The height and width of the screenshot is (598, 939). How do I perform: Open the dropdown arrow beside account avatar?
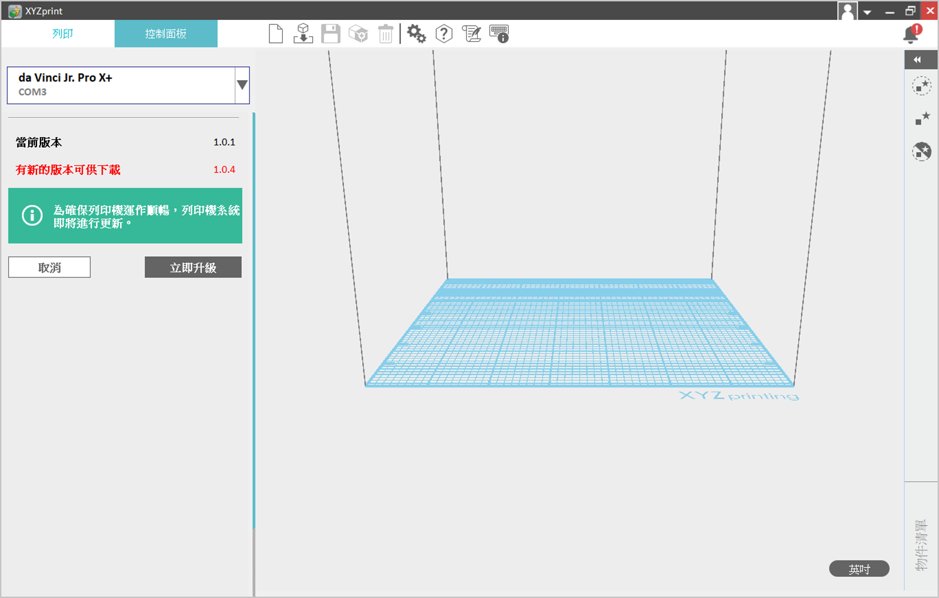(867, 12)
